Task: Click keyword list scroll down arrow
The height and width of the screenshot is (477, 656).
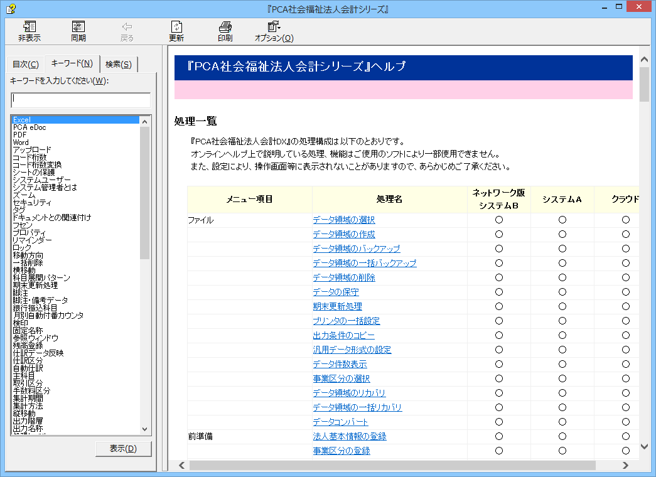Action: 145,429
